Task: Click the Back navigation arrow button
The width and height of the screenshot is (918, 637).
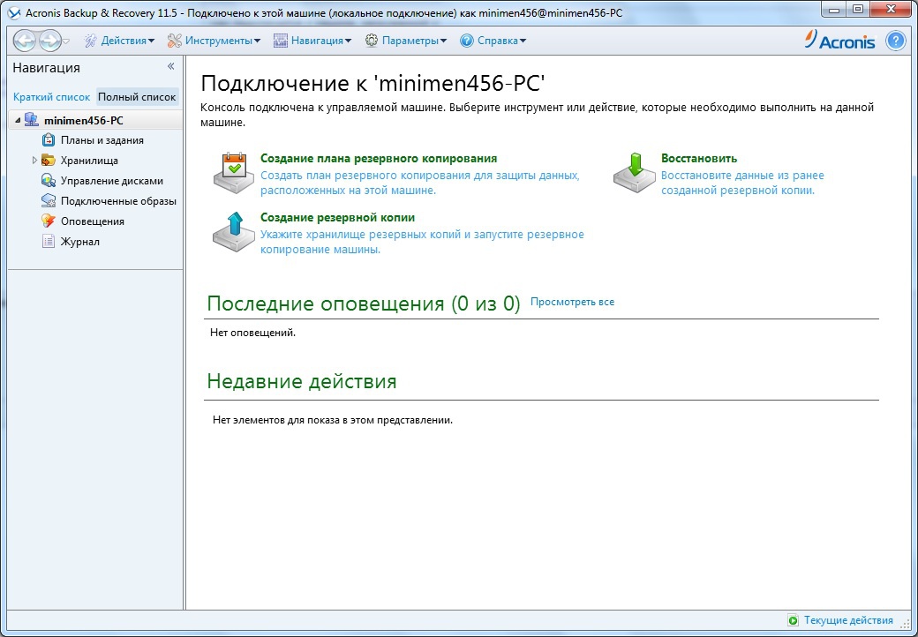Action: pyautogui.click(x=25, y=41)
